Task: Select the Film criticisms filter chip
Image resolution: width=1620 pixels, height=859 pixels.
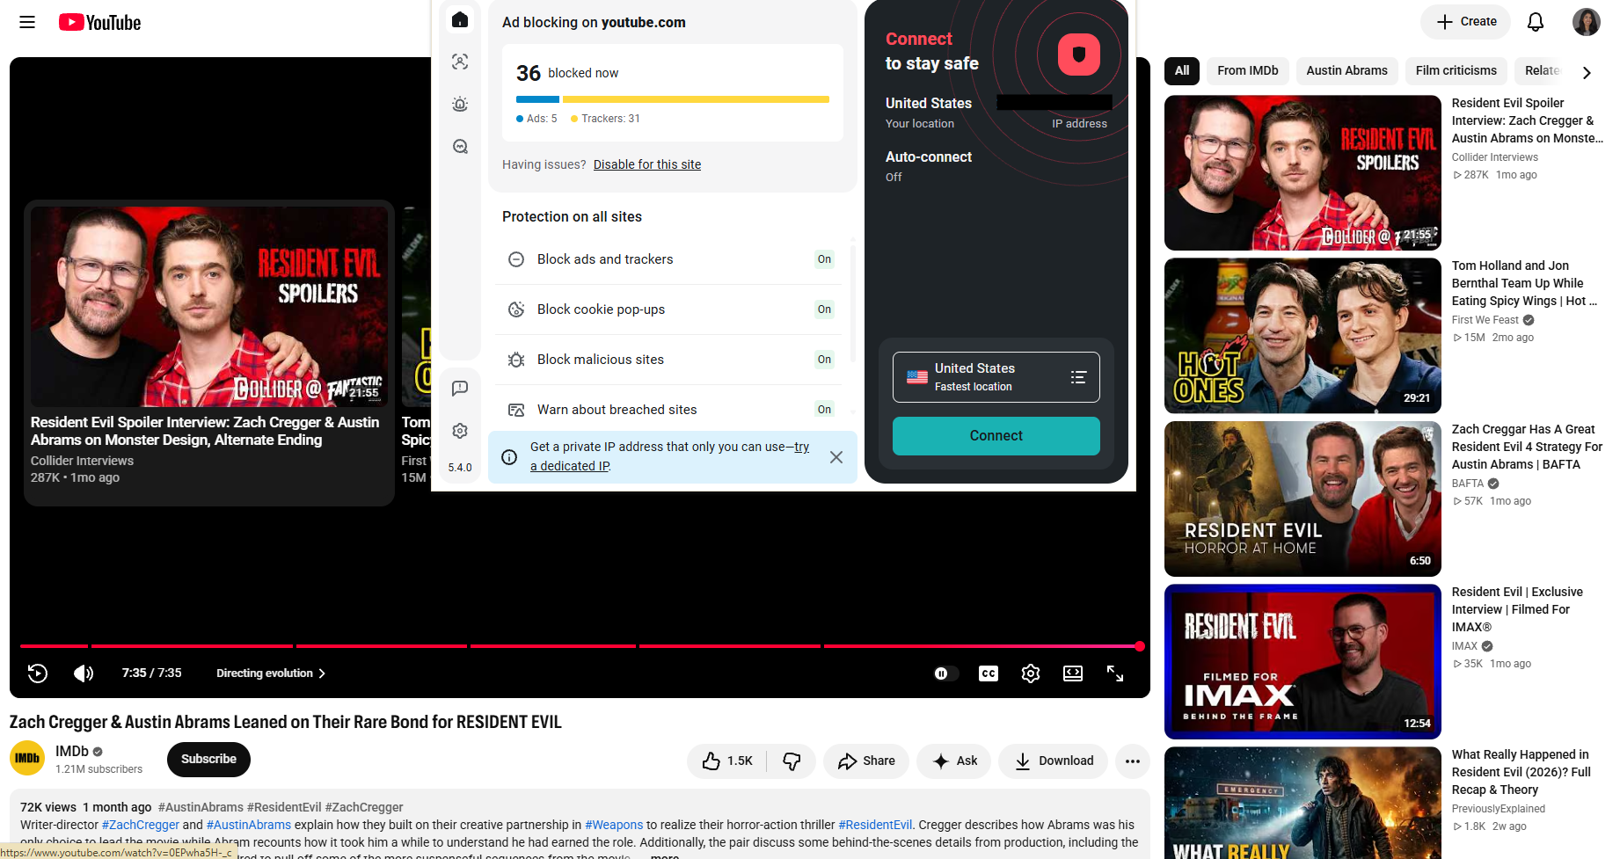Action: (1456, 70)
